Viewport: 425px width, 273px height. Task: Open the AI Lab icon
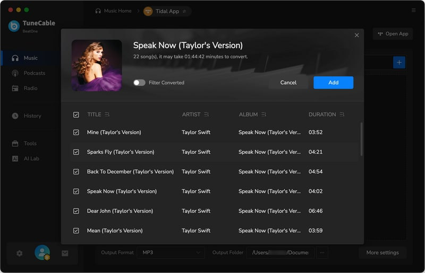tap(15, 158)
